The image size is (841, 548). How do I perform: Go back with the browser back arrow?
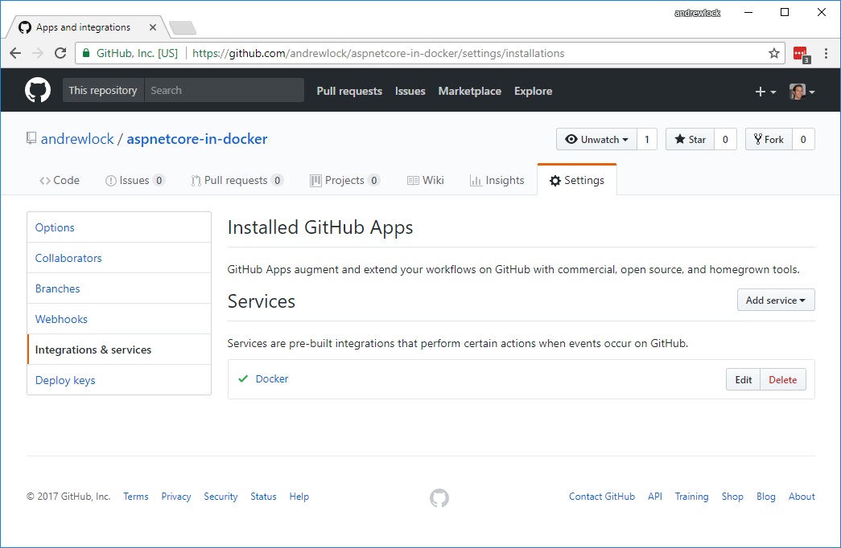click(x=15, y=53)
